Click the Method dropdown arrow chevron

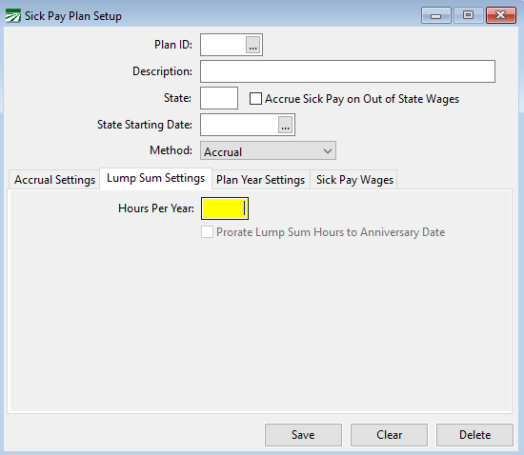pos(328,151)
